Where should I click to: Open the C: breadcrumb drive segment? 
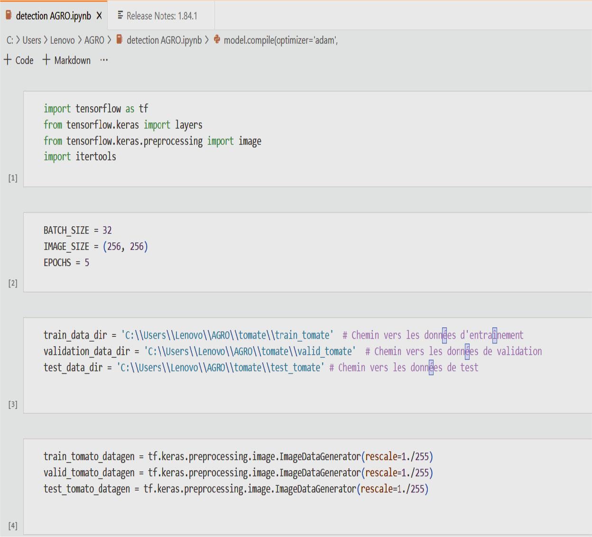point(9,40)
